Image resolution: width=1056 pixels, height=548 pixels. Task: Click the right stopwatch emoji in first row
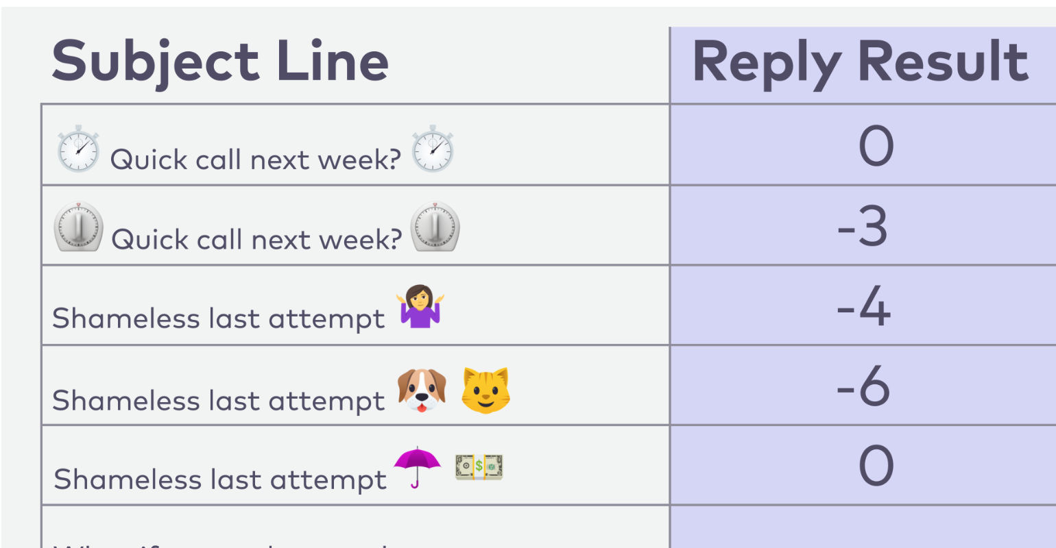pyautogui.click(x=433, y=148)
